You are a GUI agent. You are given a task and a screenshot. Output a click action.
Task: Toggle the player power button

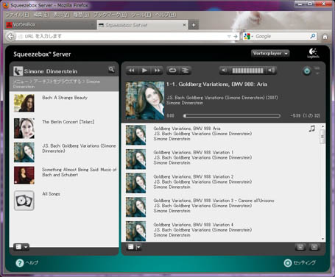[x=307, y=71]
